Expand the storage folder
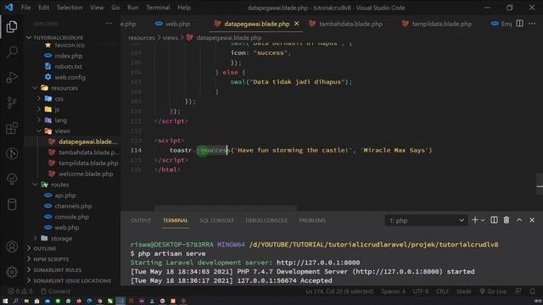Image resolution: width=543 pixels, height=305 pixels. pyautogui.click(x=36, y=238)
